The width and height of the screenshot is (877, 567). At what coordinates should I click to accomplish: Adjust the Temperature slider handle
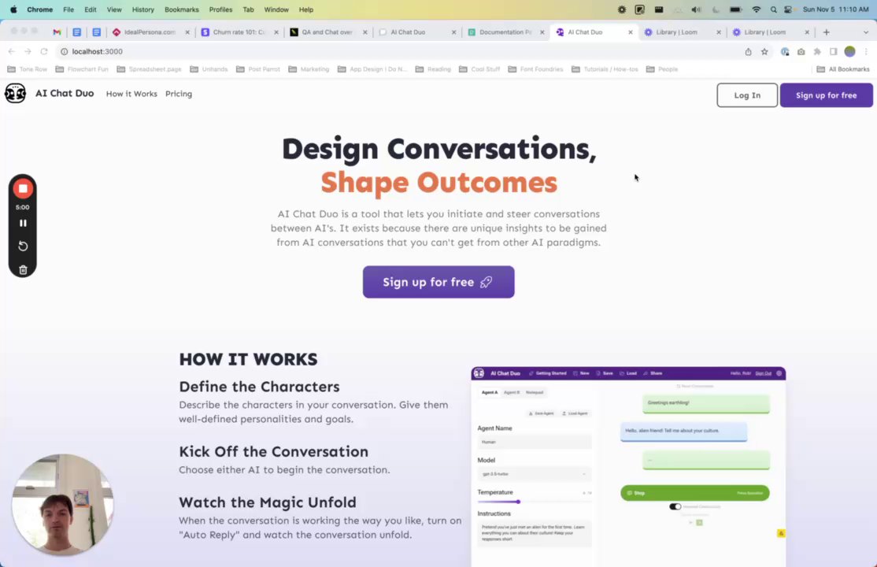(519, 502)
